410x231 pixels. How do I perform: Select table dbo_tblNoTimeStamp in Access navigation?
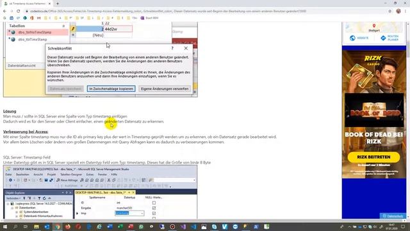click(x=38, y=32)
